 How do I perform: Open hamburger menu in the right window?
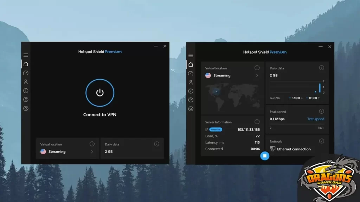click(x=191, y=55)
